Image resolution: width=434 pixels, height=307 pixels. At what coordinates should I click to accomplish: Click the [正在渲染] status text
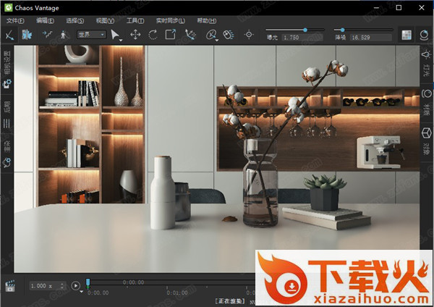click(230, 301)
